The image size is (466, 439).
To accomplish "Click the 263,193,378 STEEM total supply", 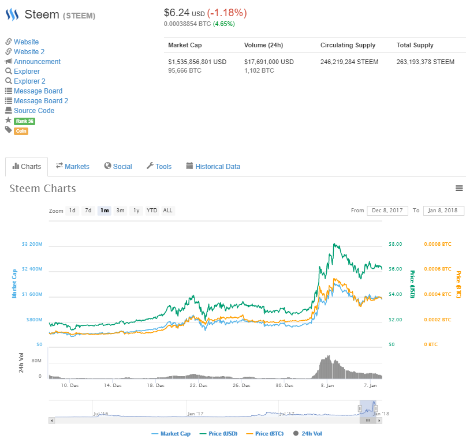I will (x=425, y=62).
